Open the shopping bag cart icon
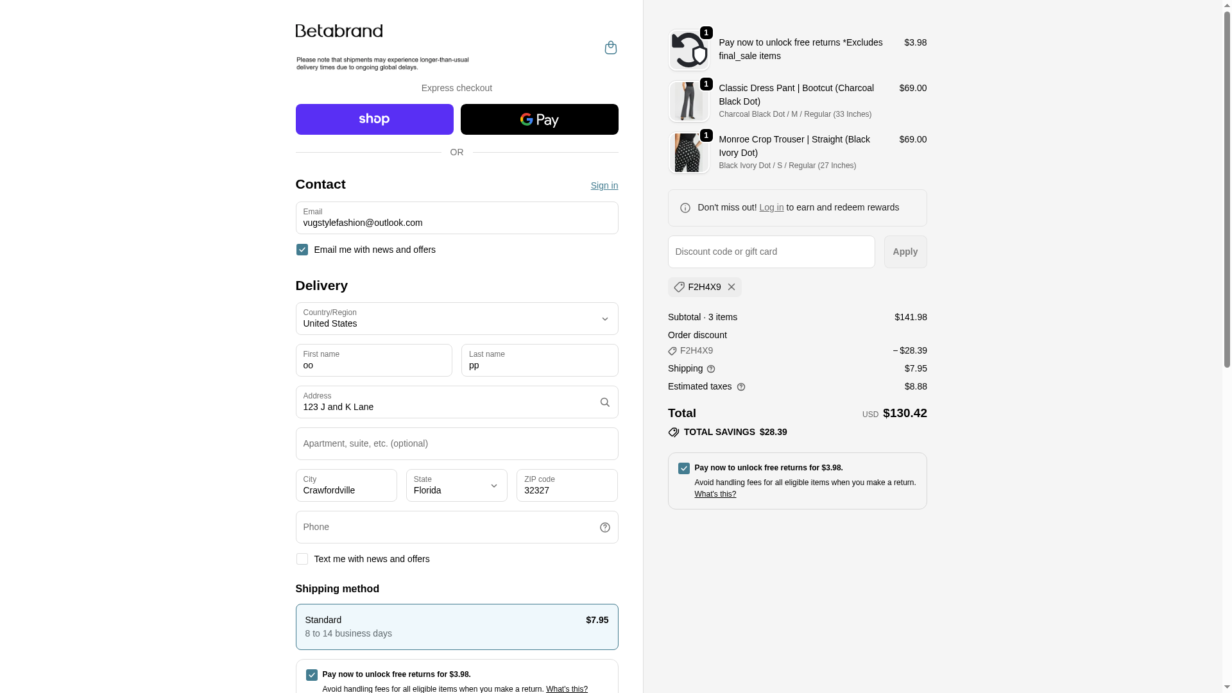Image resolution: width=1232 pixels, height=693 pixels. coord(610,47)
